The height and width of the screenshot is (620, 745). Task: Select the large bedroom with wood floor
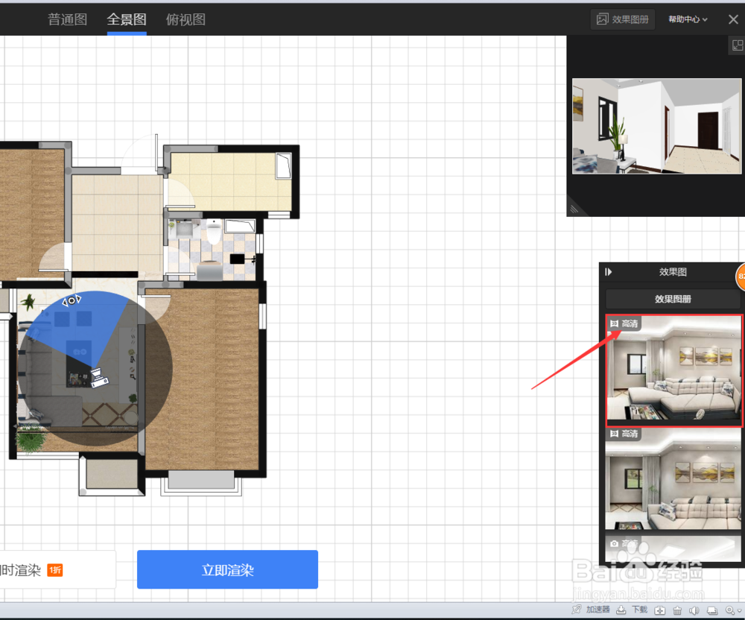click(x=202, y=379)
